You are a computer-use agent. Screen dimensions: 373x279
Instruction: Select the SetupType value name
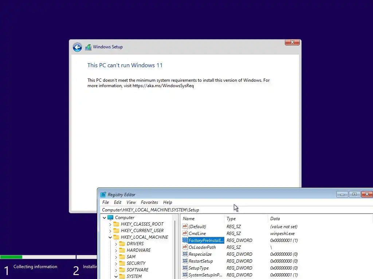coord(199,268)
